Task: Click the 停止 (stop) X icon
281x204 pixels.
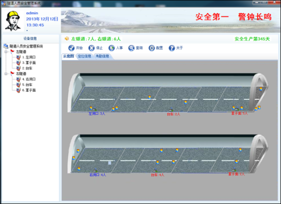Action: pos(91,48)
